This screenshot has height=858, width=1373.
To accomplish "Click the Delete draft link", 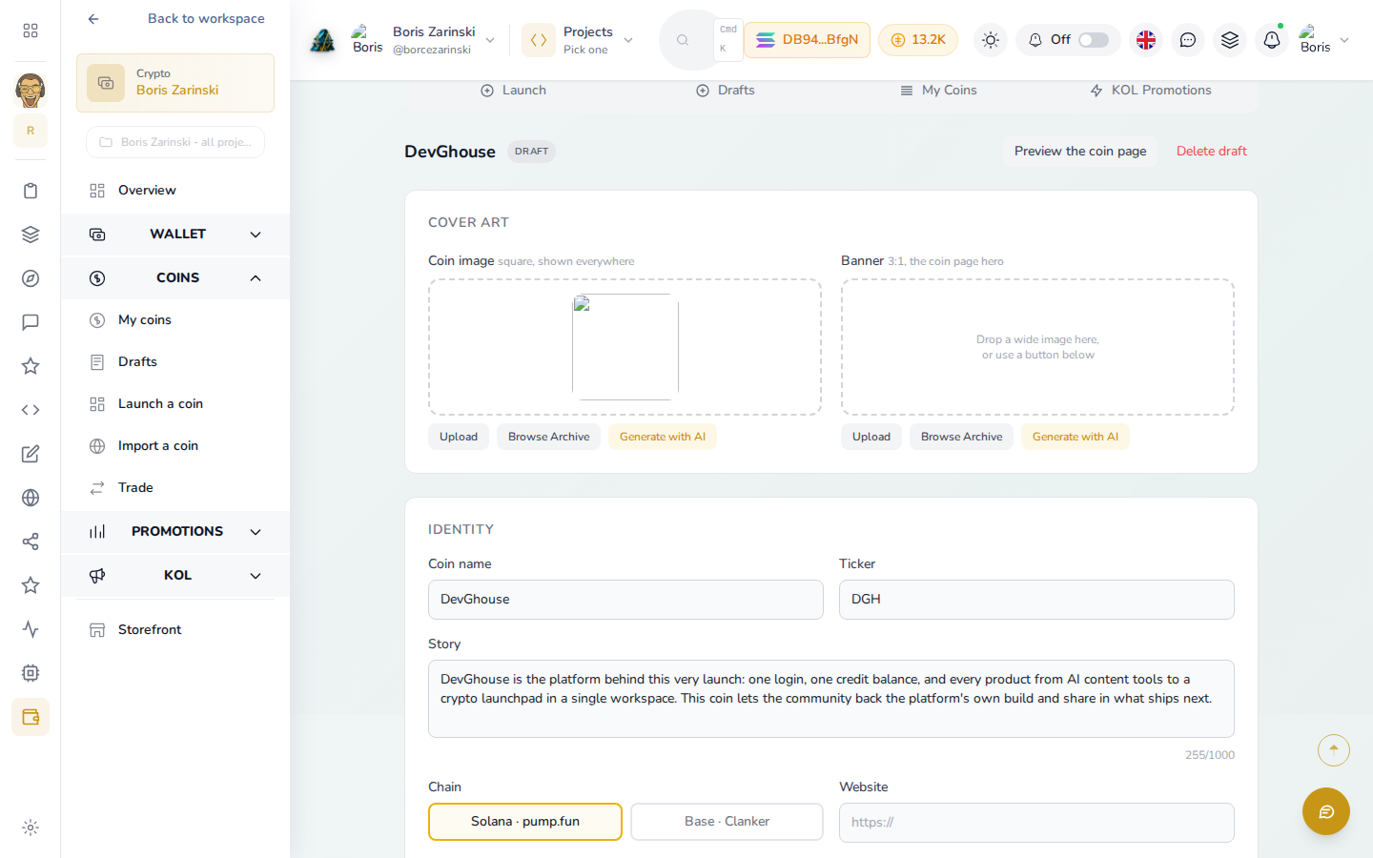I will (x=1212, y=152).
